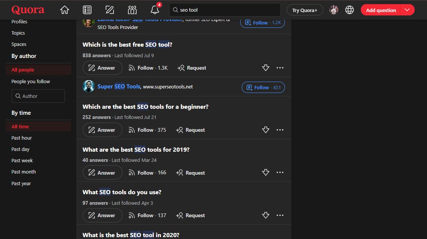Click '40 answers' count text
Image resolution: width=427 pixels, height=239 pixels.
(x=95, y=160)
